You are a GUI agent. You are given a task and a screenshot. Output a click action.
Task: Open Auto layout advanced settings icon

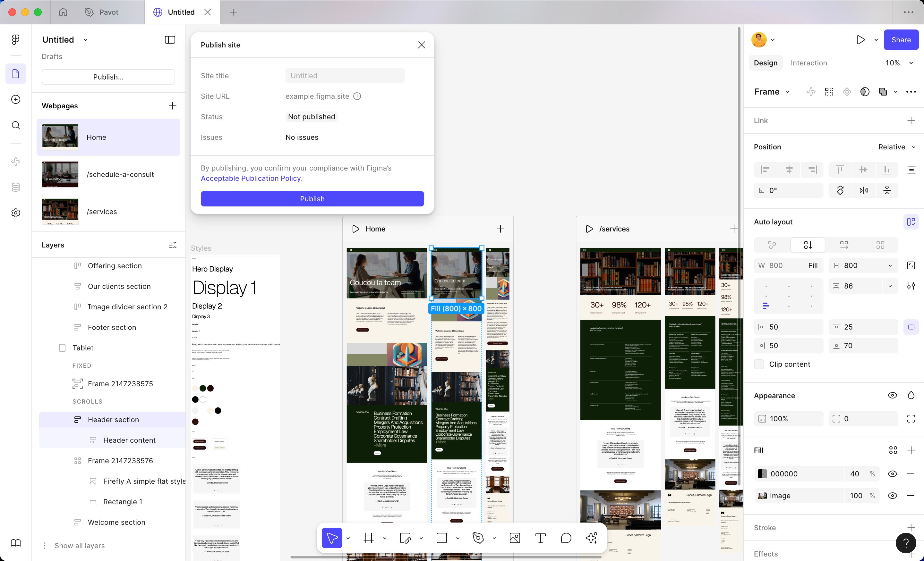[911, 286]
